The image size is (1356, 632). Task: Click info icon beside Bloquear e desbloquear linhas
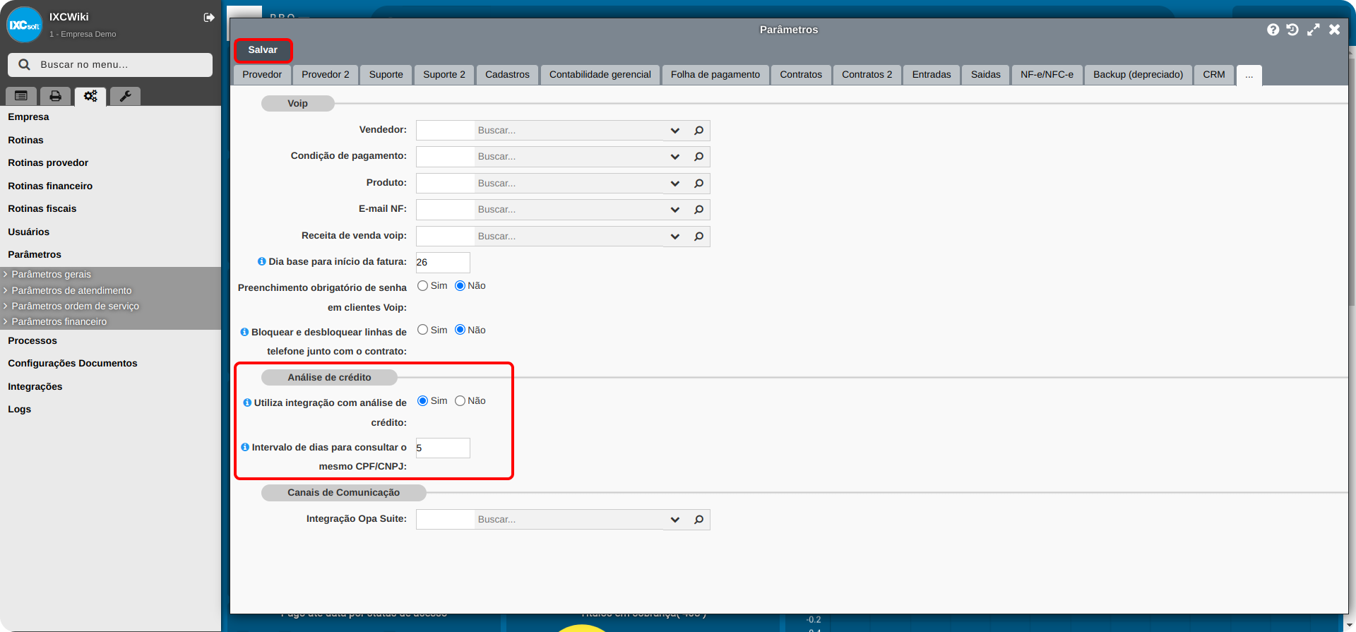(244, 332)
